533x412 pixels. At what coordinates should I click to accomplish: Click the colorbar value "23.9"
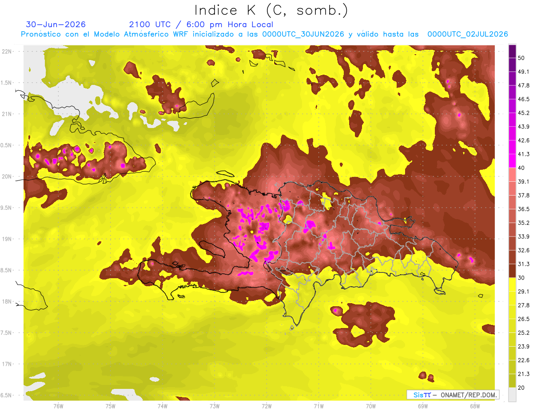pyautogui.click(x=523, y=347)
